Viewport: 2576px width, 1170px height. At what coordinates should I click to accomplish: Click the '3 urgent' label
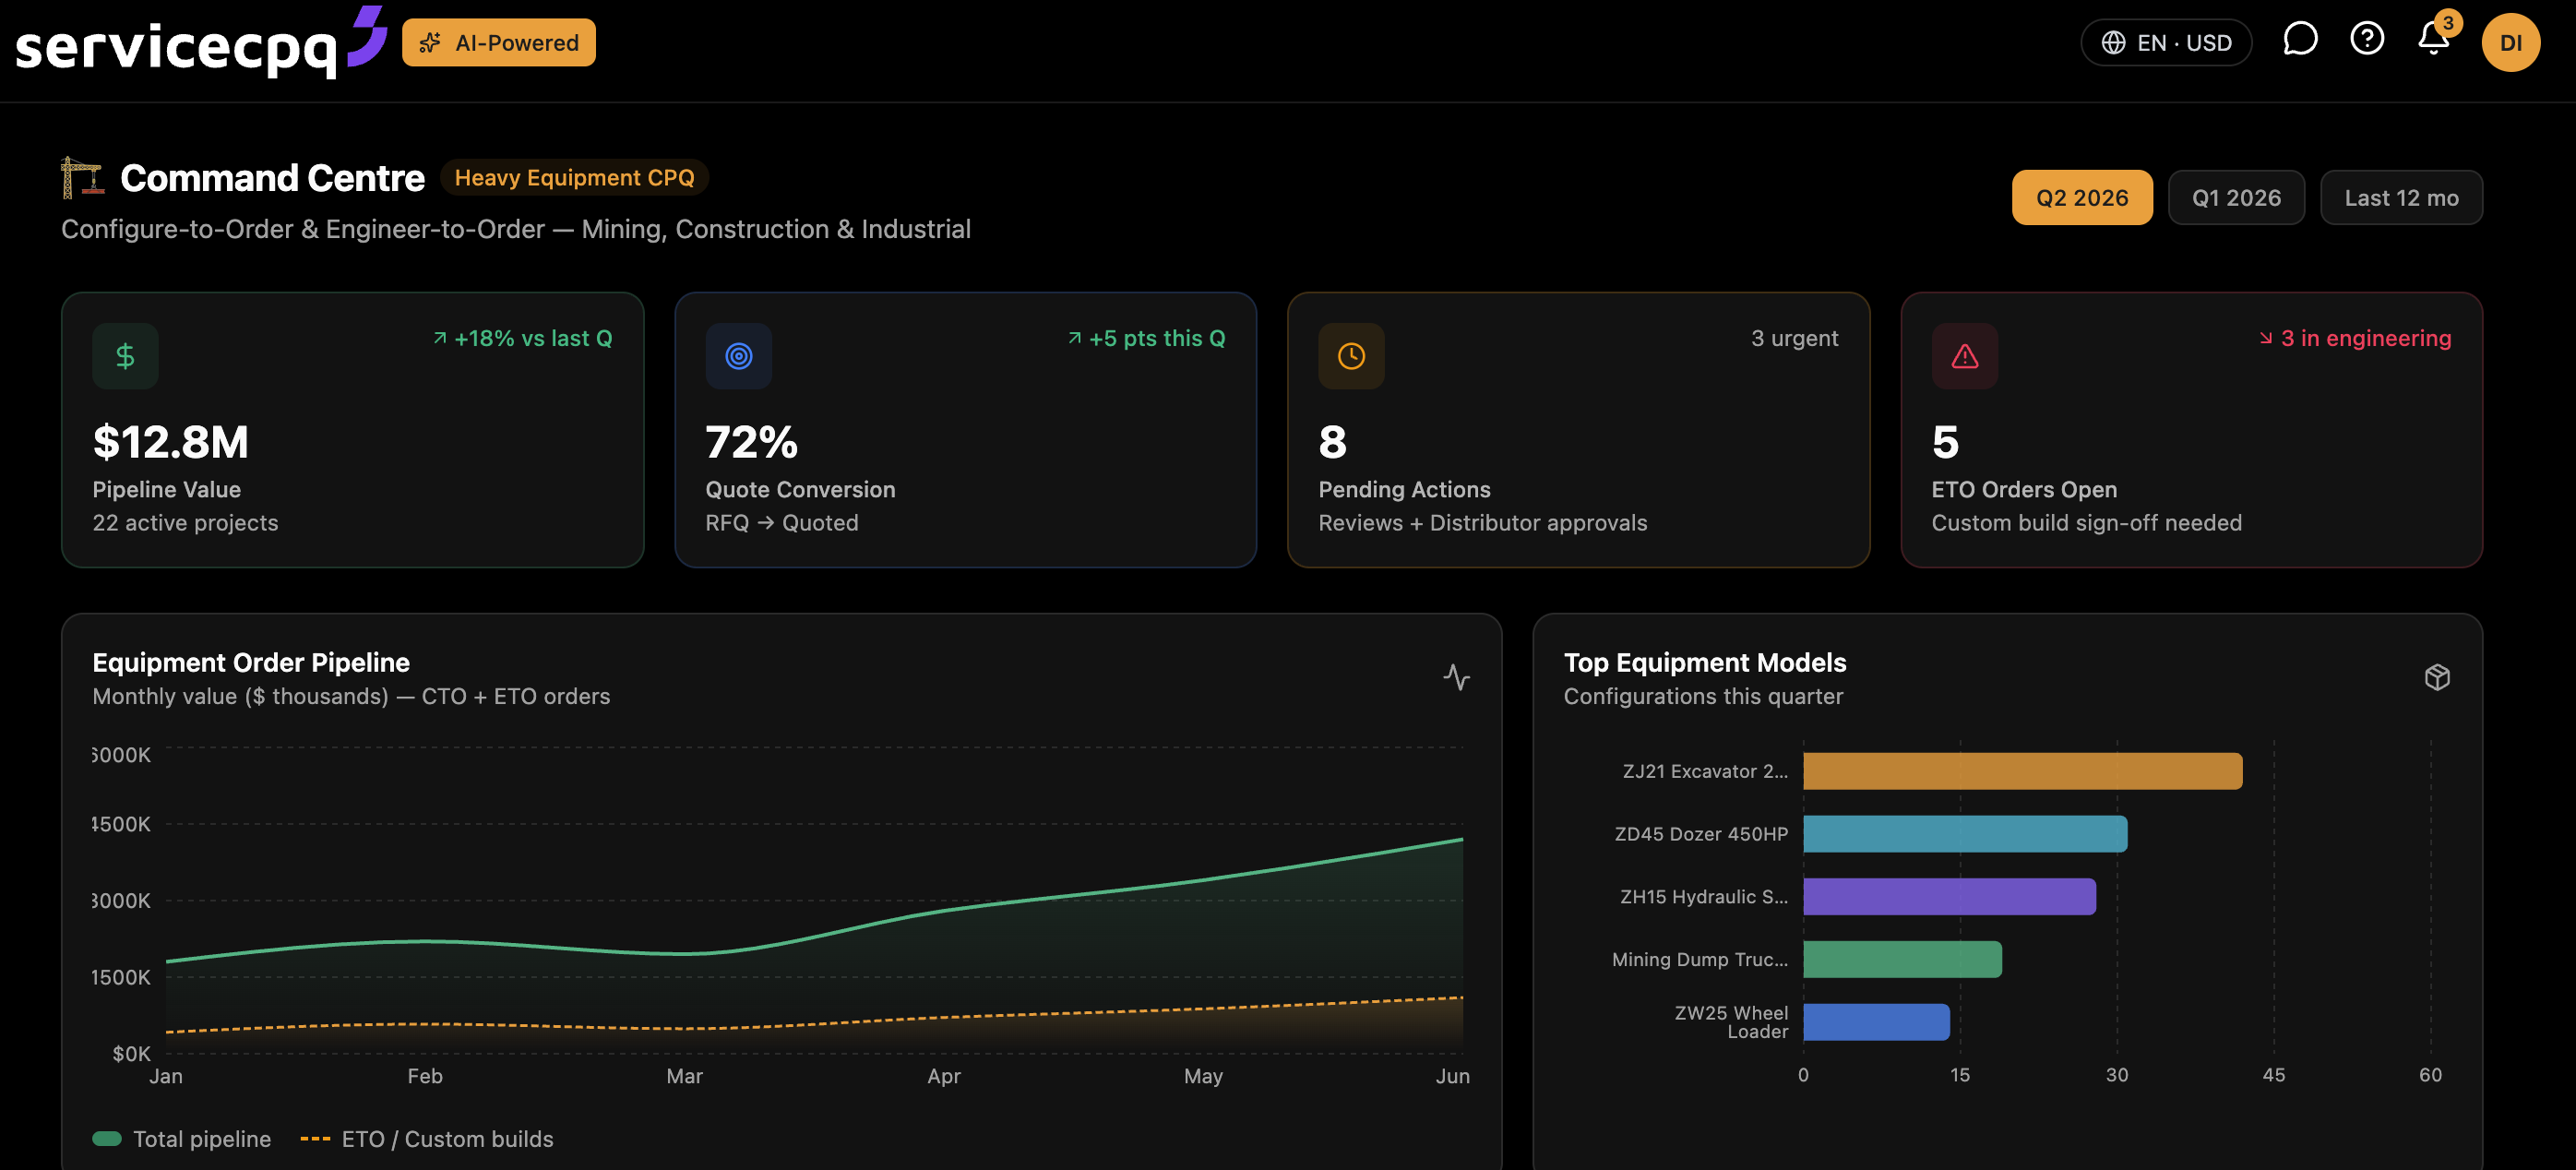pyautogui.click(x=1794, y=338)
